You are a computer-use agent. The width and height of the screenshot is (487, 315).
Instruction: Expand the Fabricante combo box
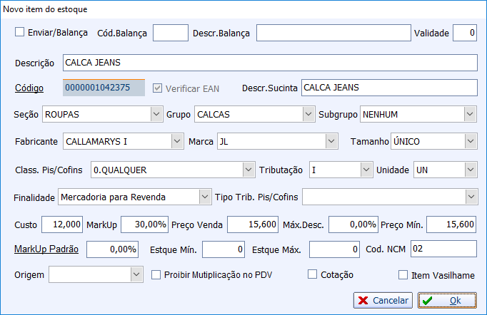pos(177,141)
